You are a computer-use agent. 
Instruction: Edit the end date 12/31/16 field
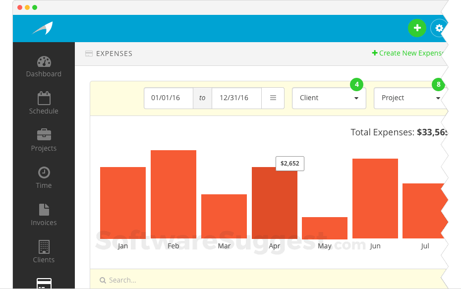coord(236,98)
